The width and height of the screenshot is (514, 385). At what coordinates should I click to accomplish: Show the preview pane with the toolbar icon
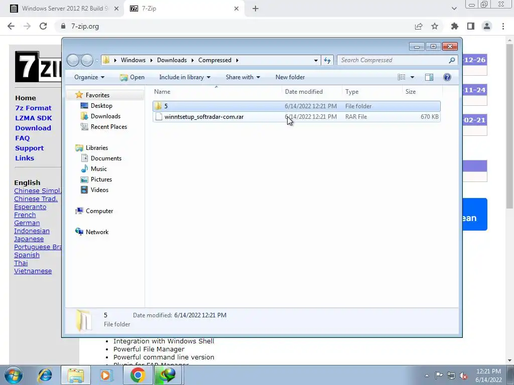[429, 77]
